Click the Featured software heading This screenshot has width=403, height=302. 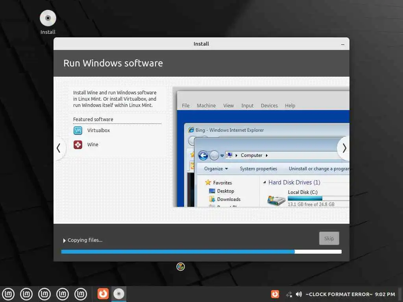coord(93,120)
